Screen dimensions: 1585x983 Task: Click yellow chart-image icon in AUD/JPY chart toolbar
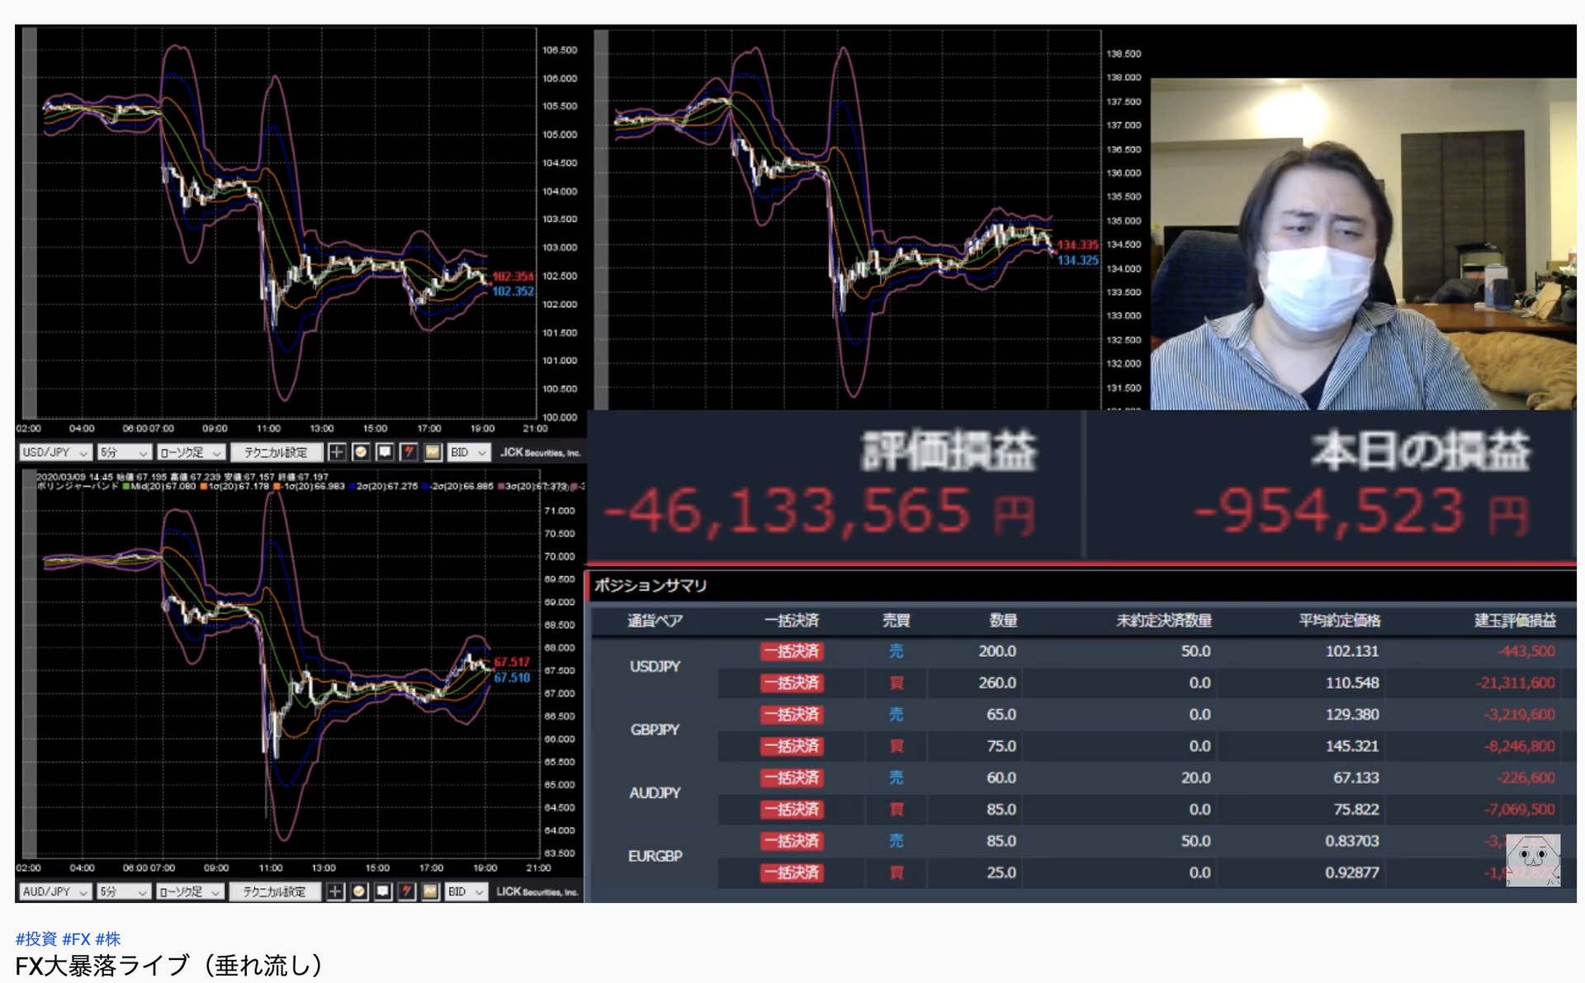(431, 891)
